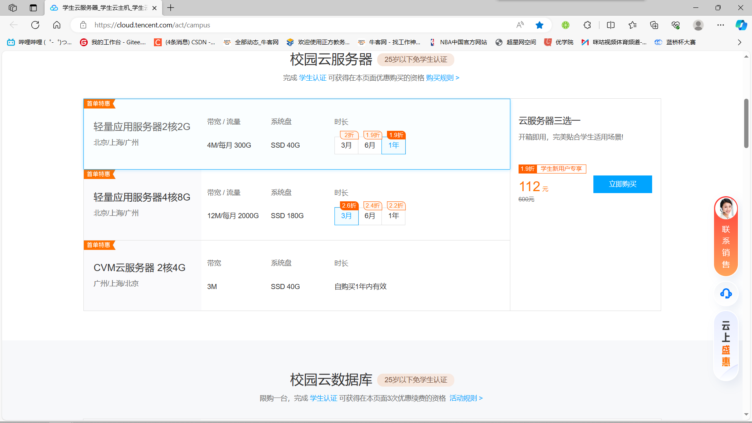Click the page vertical scrollbar thumb
The image size is (752, 423).
746,123
